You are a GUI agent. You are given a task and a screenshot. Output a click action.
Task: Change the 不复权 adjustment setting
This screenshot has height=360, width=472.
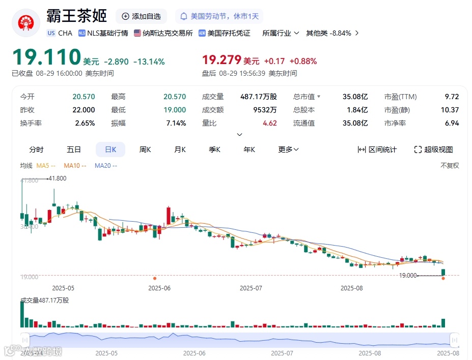coord(450,166)
